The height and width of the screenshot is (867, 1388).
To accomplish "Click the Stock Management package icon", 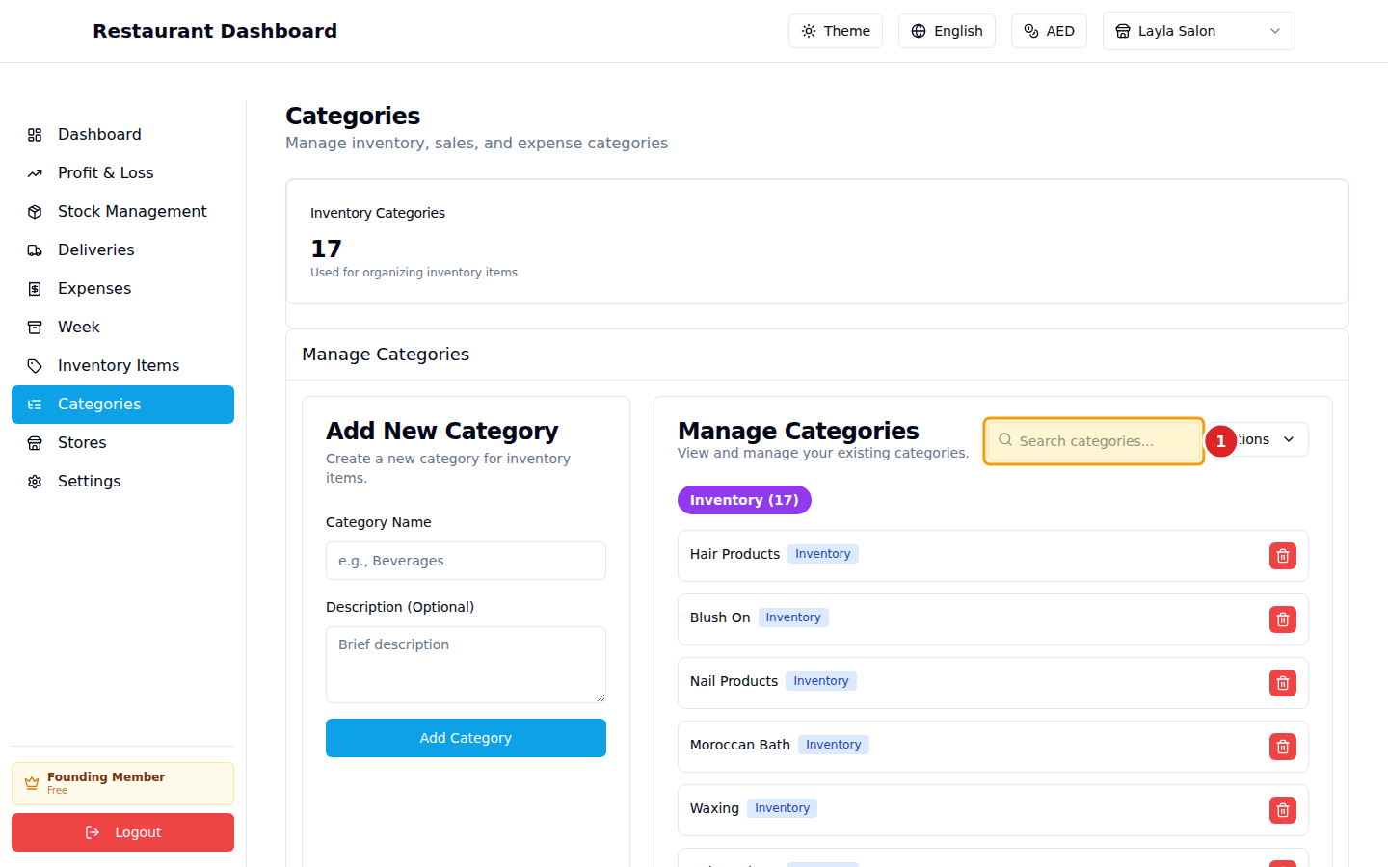I will coord(35,211).
